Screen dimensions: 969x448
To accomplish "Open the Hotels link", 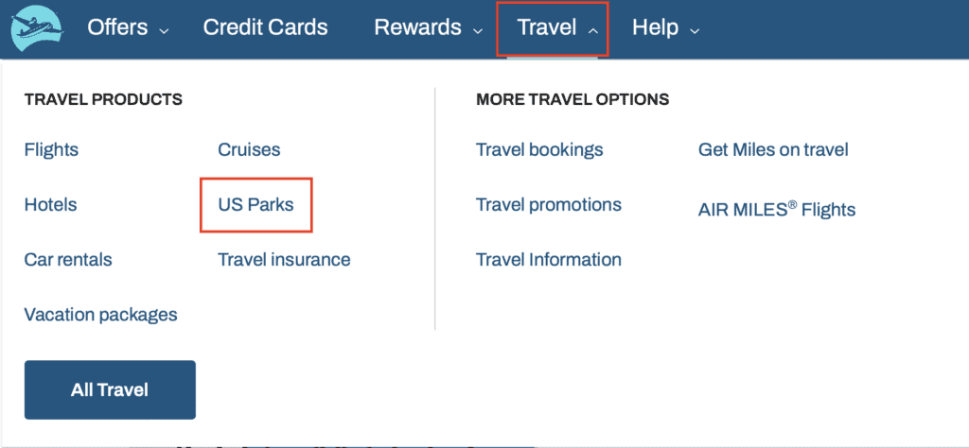I will [x=50, y=204].
